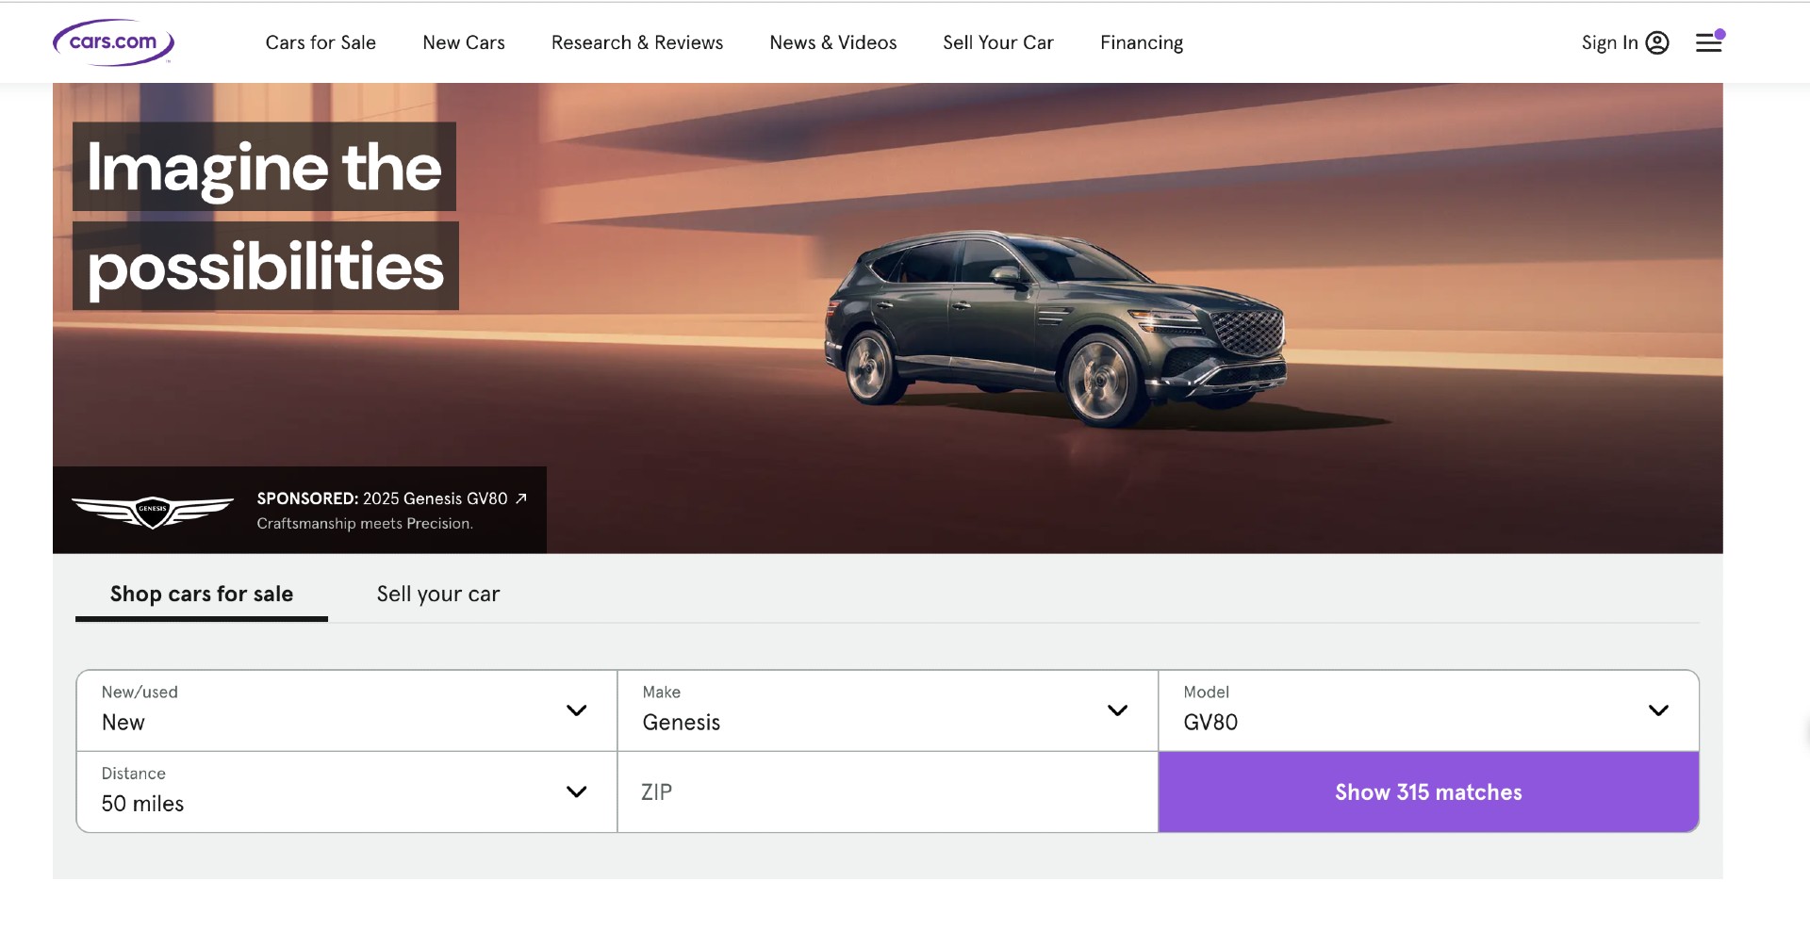Open the hamburger menu icon
The width and height of the screenshot is (1810, 946).
[1708, 42]
